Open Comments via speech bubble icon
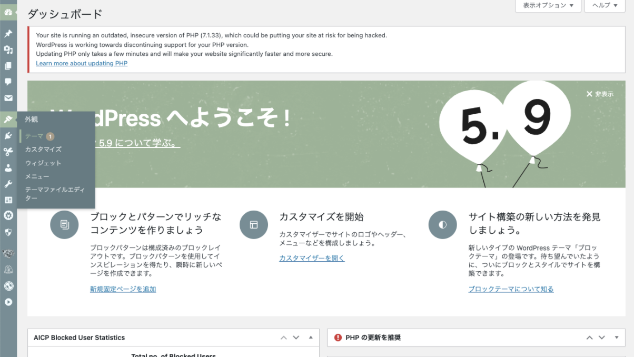634x357 pixels. point(8,82)
